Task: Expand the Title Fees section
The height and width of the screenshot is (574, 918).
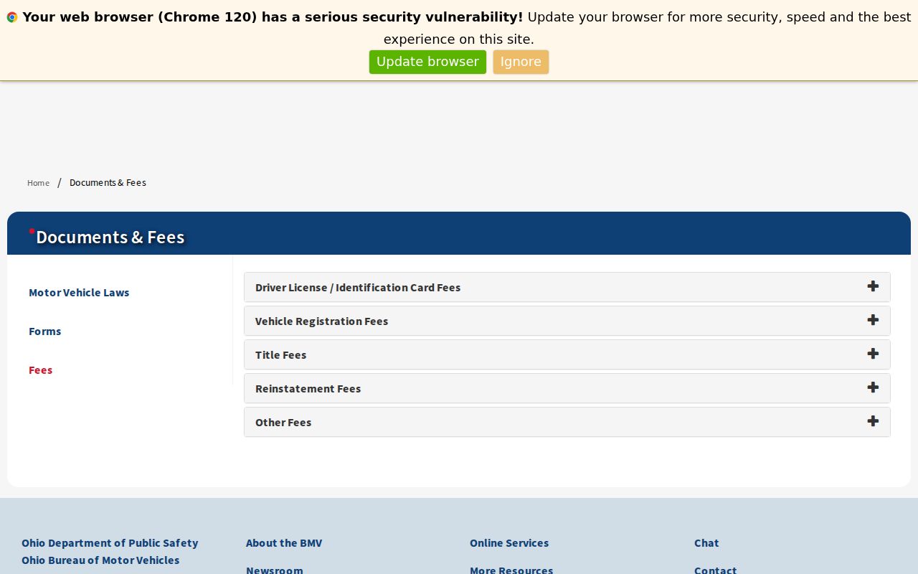Action: click(x=567, y=354)
